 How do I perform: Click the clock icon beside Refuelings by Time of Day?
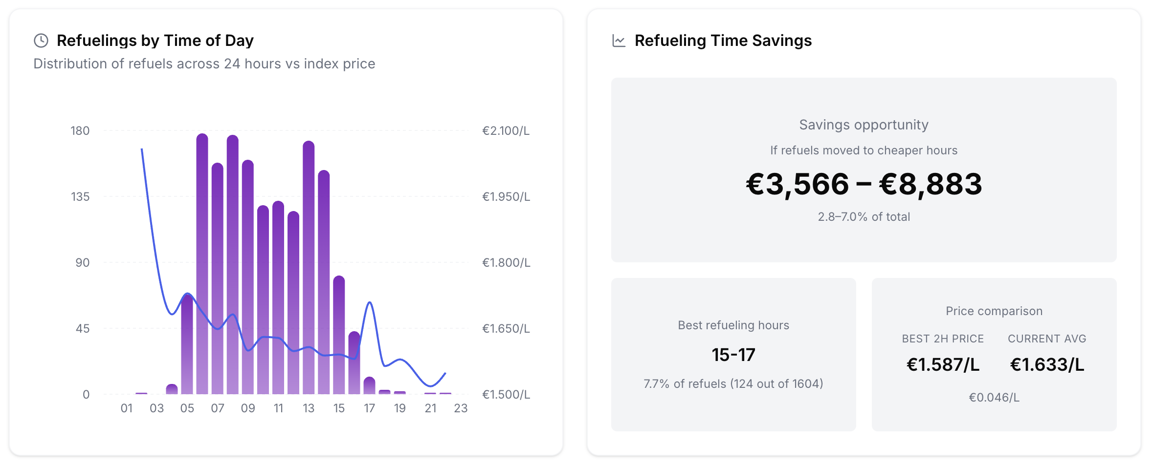41,41
